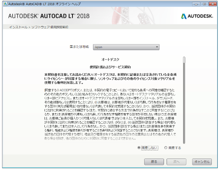
Task: Click the bold 本契約書を注意して paragraph
Action: pos(110,79)
